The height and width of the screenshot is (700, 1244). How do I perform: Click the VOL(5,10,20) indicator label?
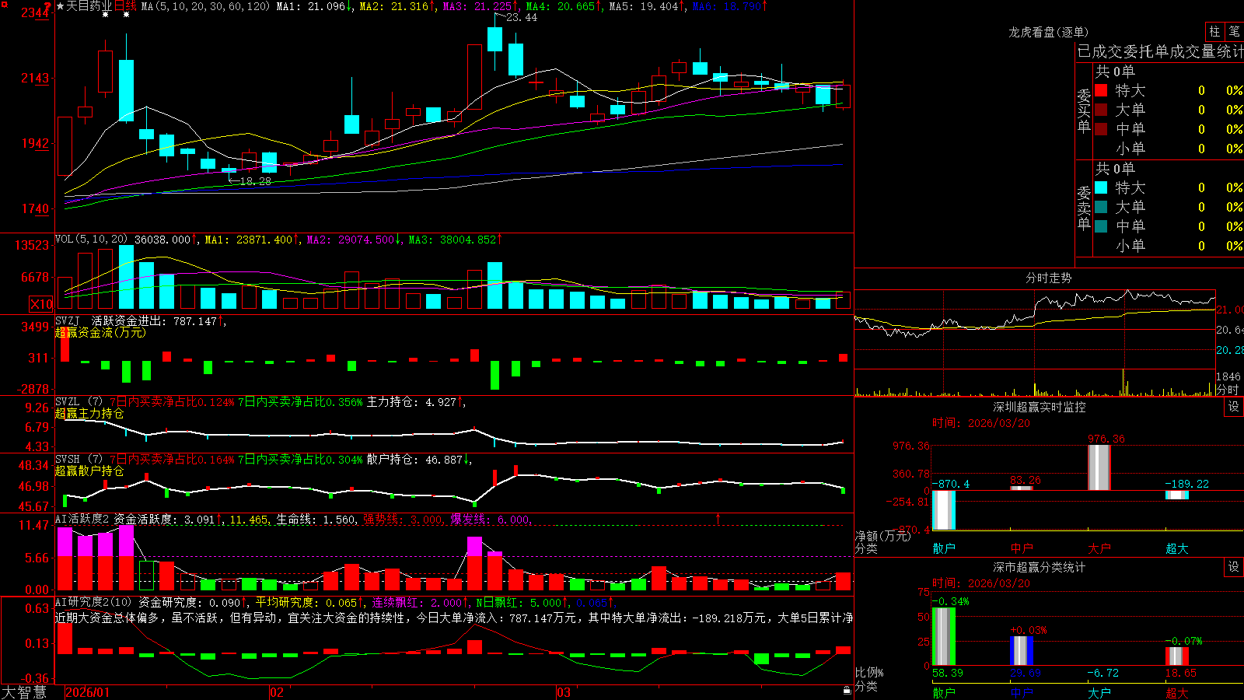pyautogui.click(x=92, y=240)
